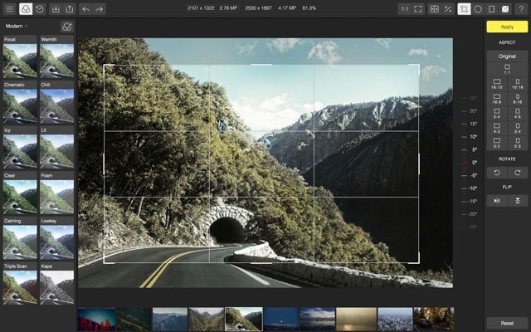This screenshot has height=332, width=531.
Task: Rotate image counterclockwise
Action: (x=497, y=173)
